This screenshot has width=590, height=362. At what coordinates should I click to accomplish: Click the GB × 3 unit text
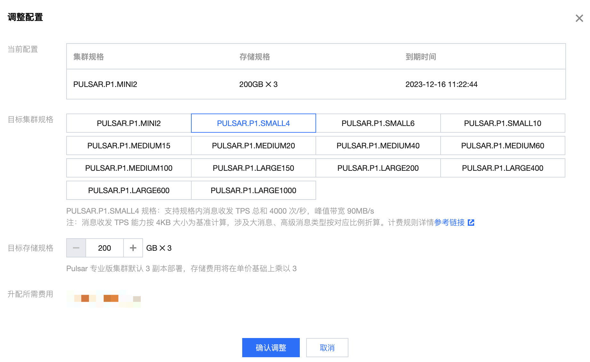(159, 248)
